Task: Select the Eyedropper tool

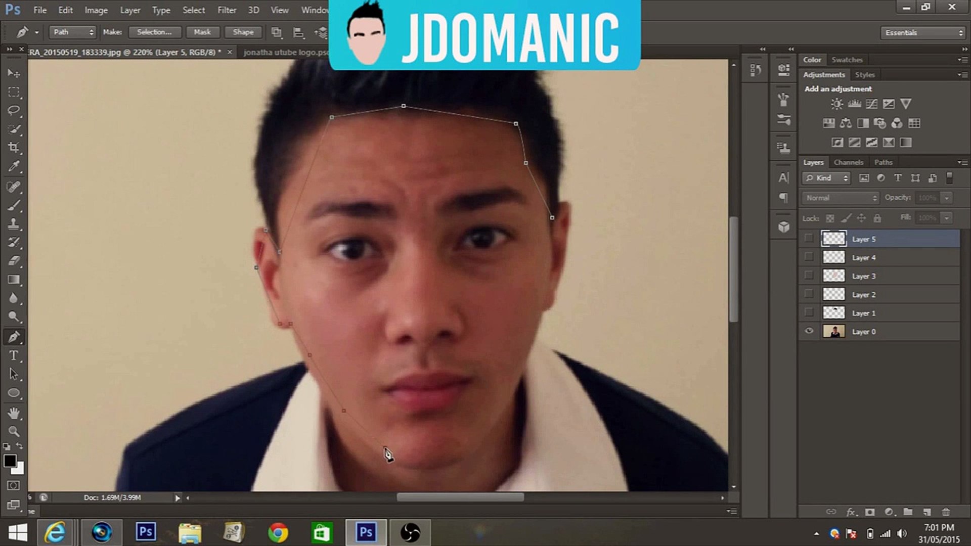Action: 14,166
